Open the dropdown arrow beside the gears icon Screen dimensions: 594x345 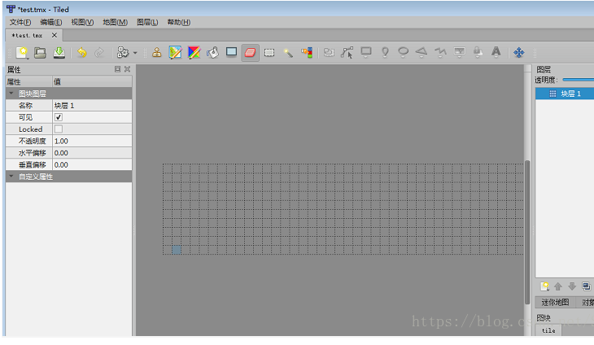(x=135, y=53)
